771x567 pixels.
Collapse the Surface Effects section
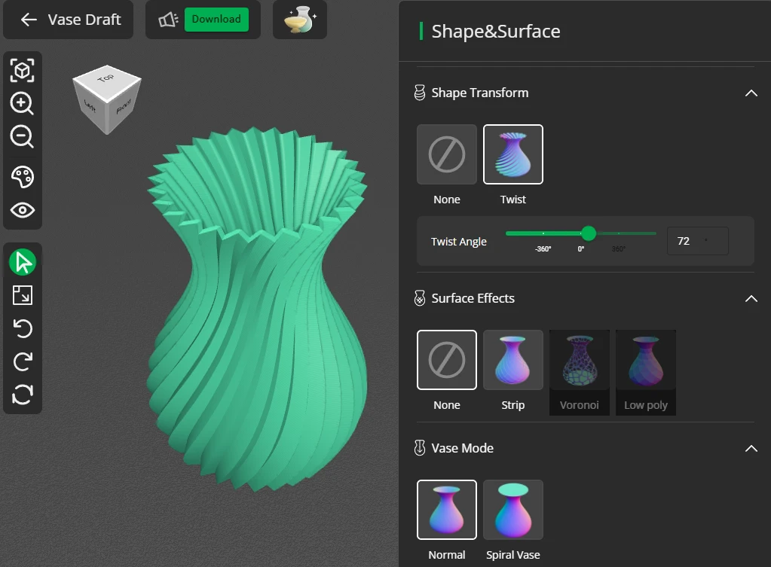[751, 299]
